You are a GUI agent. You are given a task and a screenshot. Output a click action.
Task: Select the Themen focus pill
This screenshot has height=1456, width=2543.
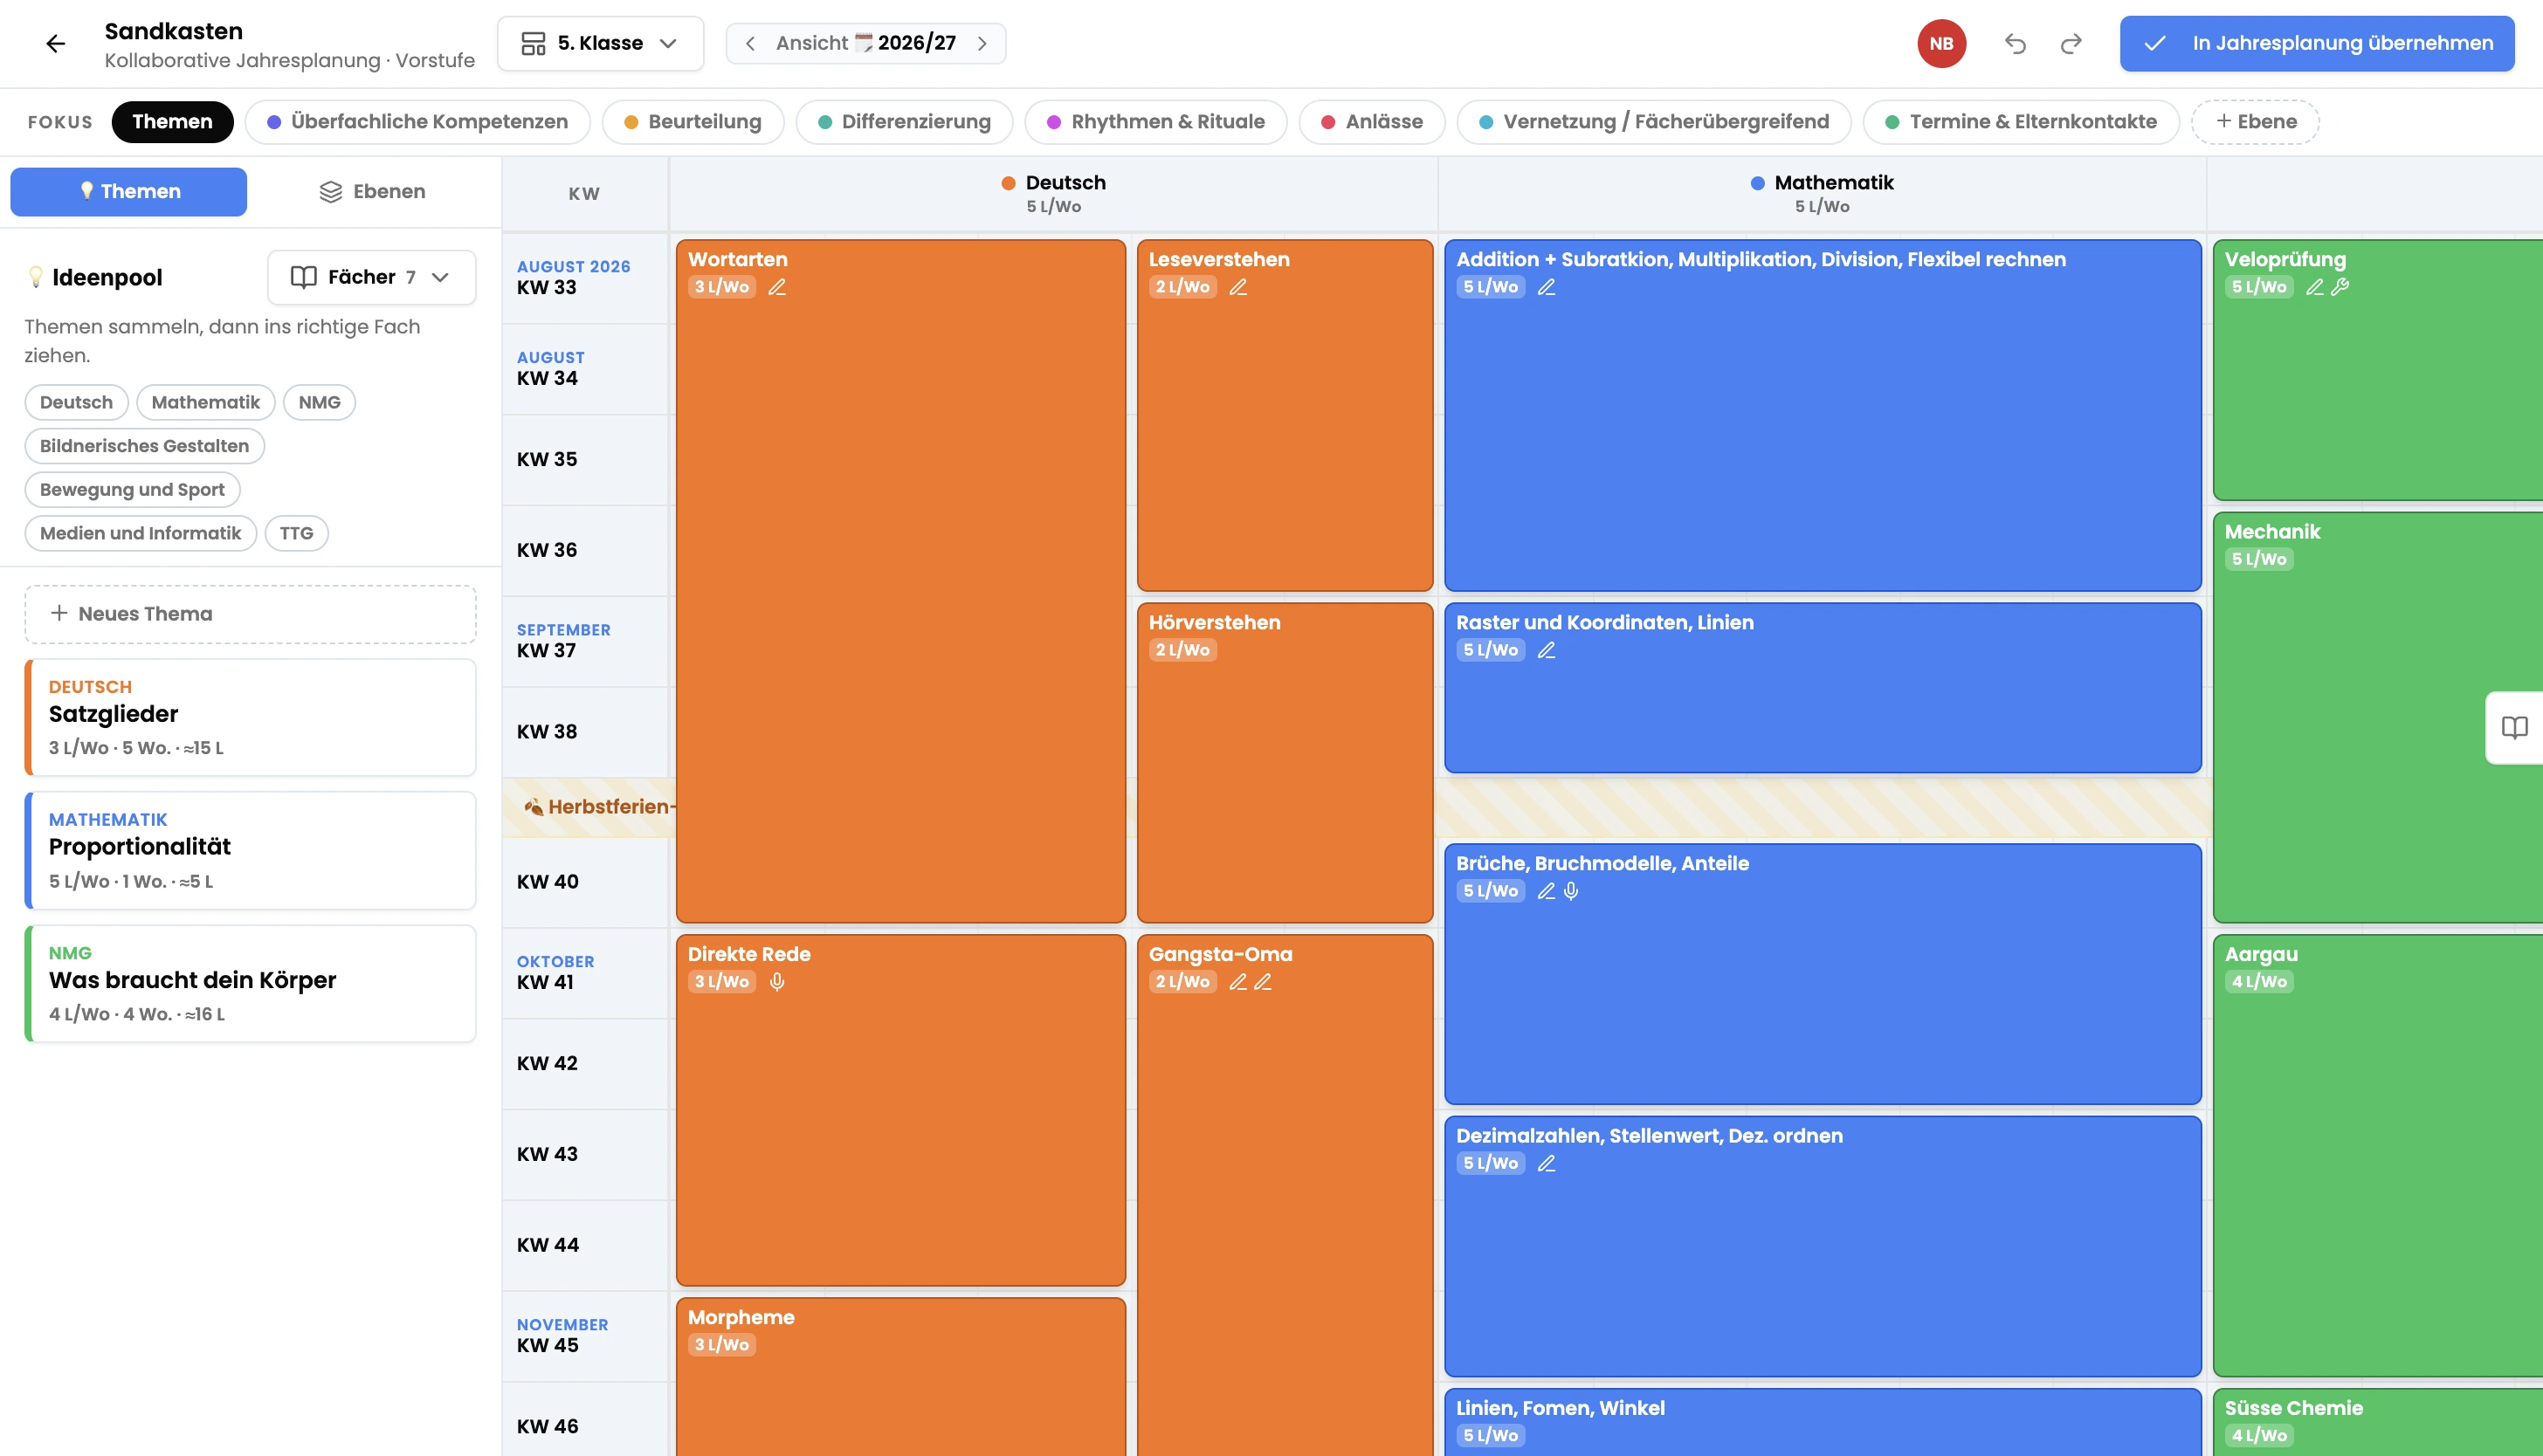172,122
